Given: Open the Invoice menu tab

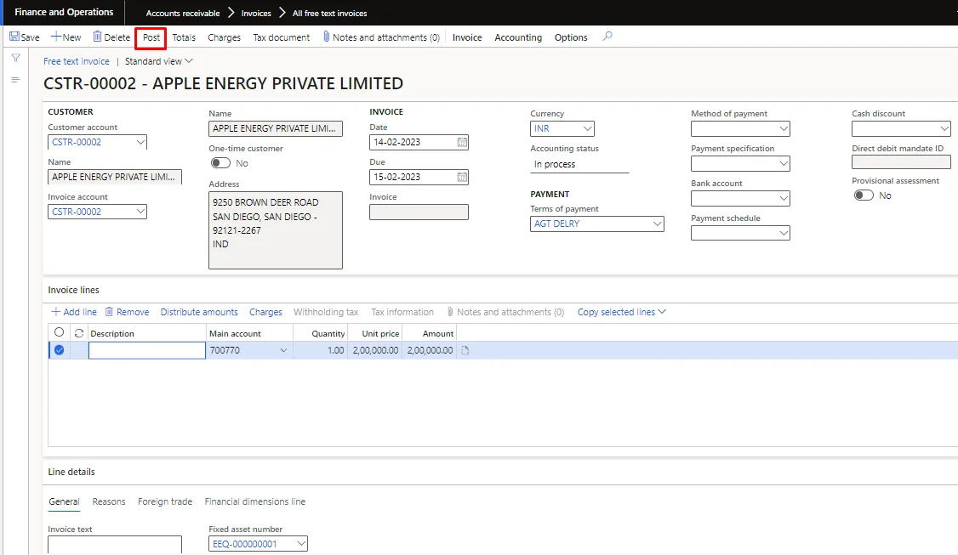Looking at the screenshot, I should pyautogui.click(x=467, y=37).
